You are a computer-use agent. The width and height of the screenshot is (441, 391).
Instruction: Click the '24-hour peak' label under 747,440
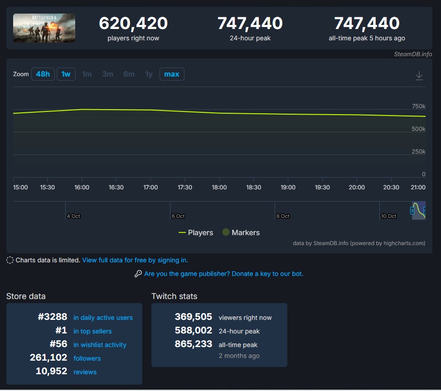tap(250, 38)
